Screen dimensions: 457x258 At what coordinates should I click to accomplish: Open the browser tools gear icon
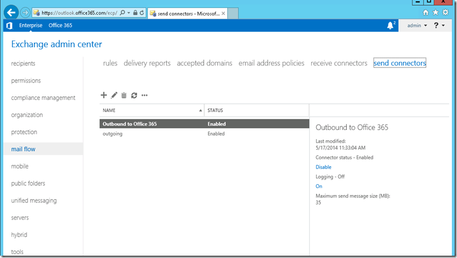[445, 12]
